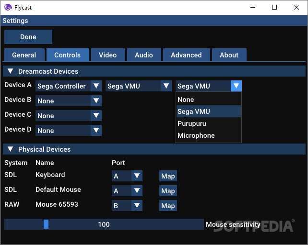Maximize the Flycast window
This screenshot has height=245, width=308.
274,8
